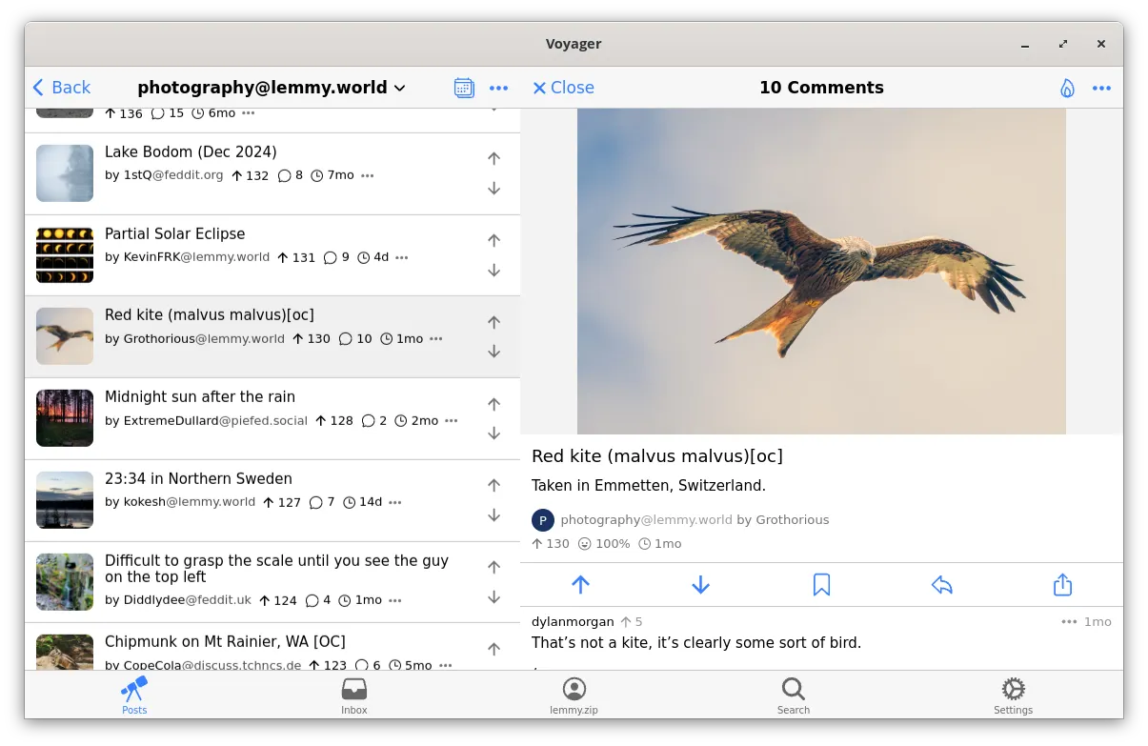Upvote Difficult to grasp the scale post
1148x746 pixels.
tap(493, 568)
